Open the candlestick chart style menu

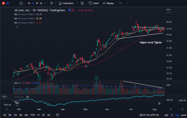tap(52, 3)
